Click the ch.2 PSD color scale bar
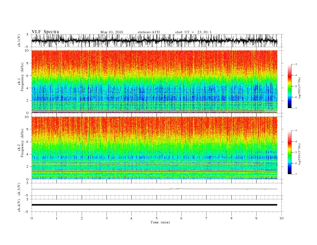The height and width of the screenshot is (245, 317). (x=289, y=153)
